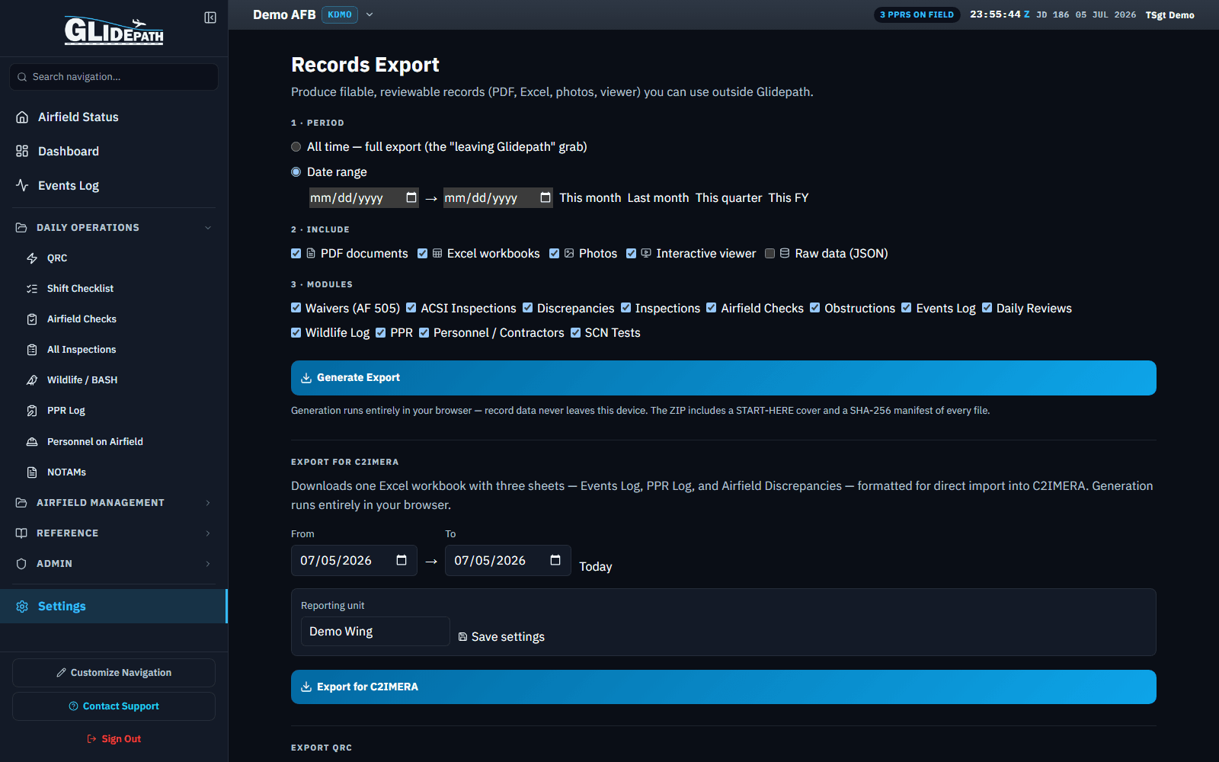This screenshot has width=1219, height=762.
Task: Open Settings in the sidebar
Action: (x=114, y=607)
